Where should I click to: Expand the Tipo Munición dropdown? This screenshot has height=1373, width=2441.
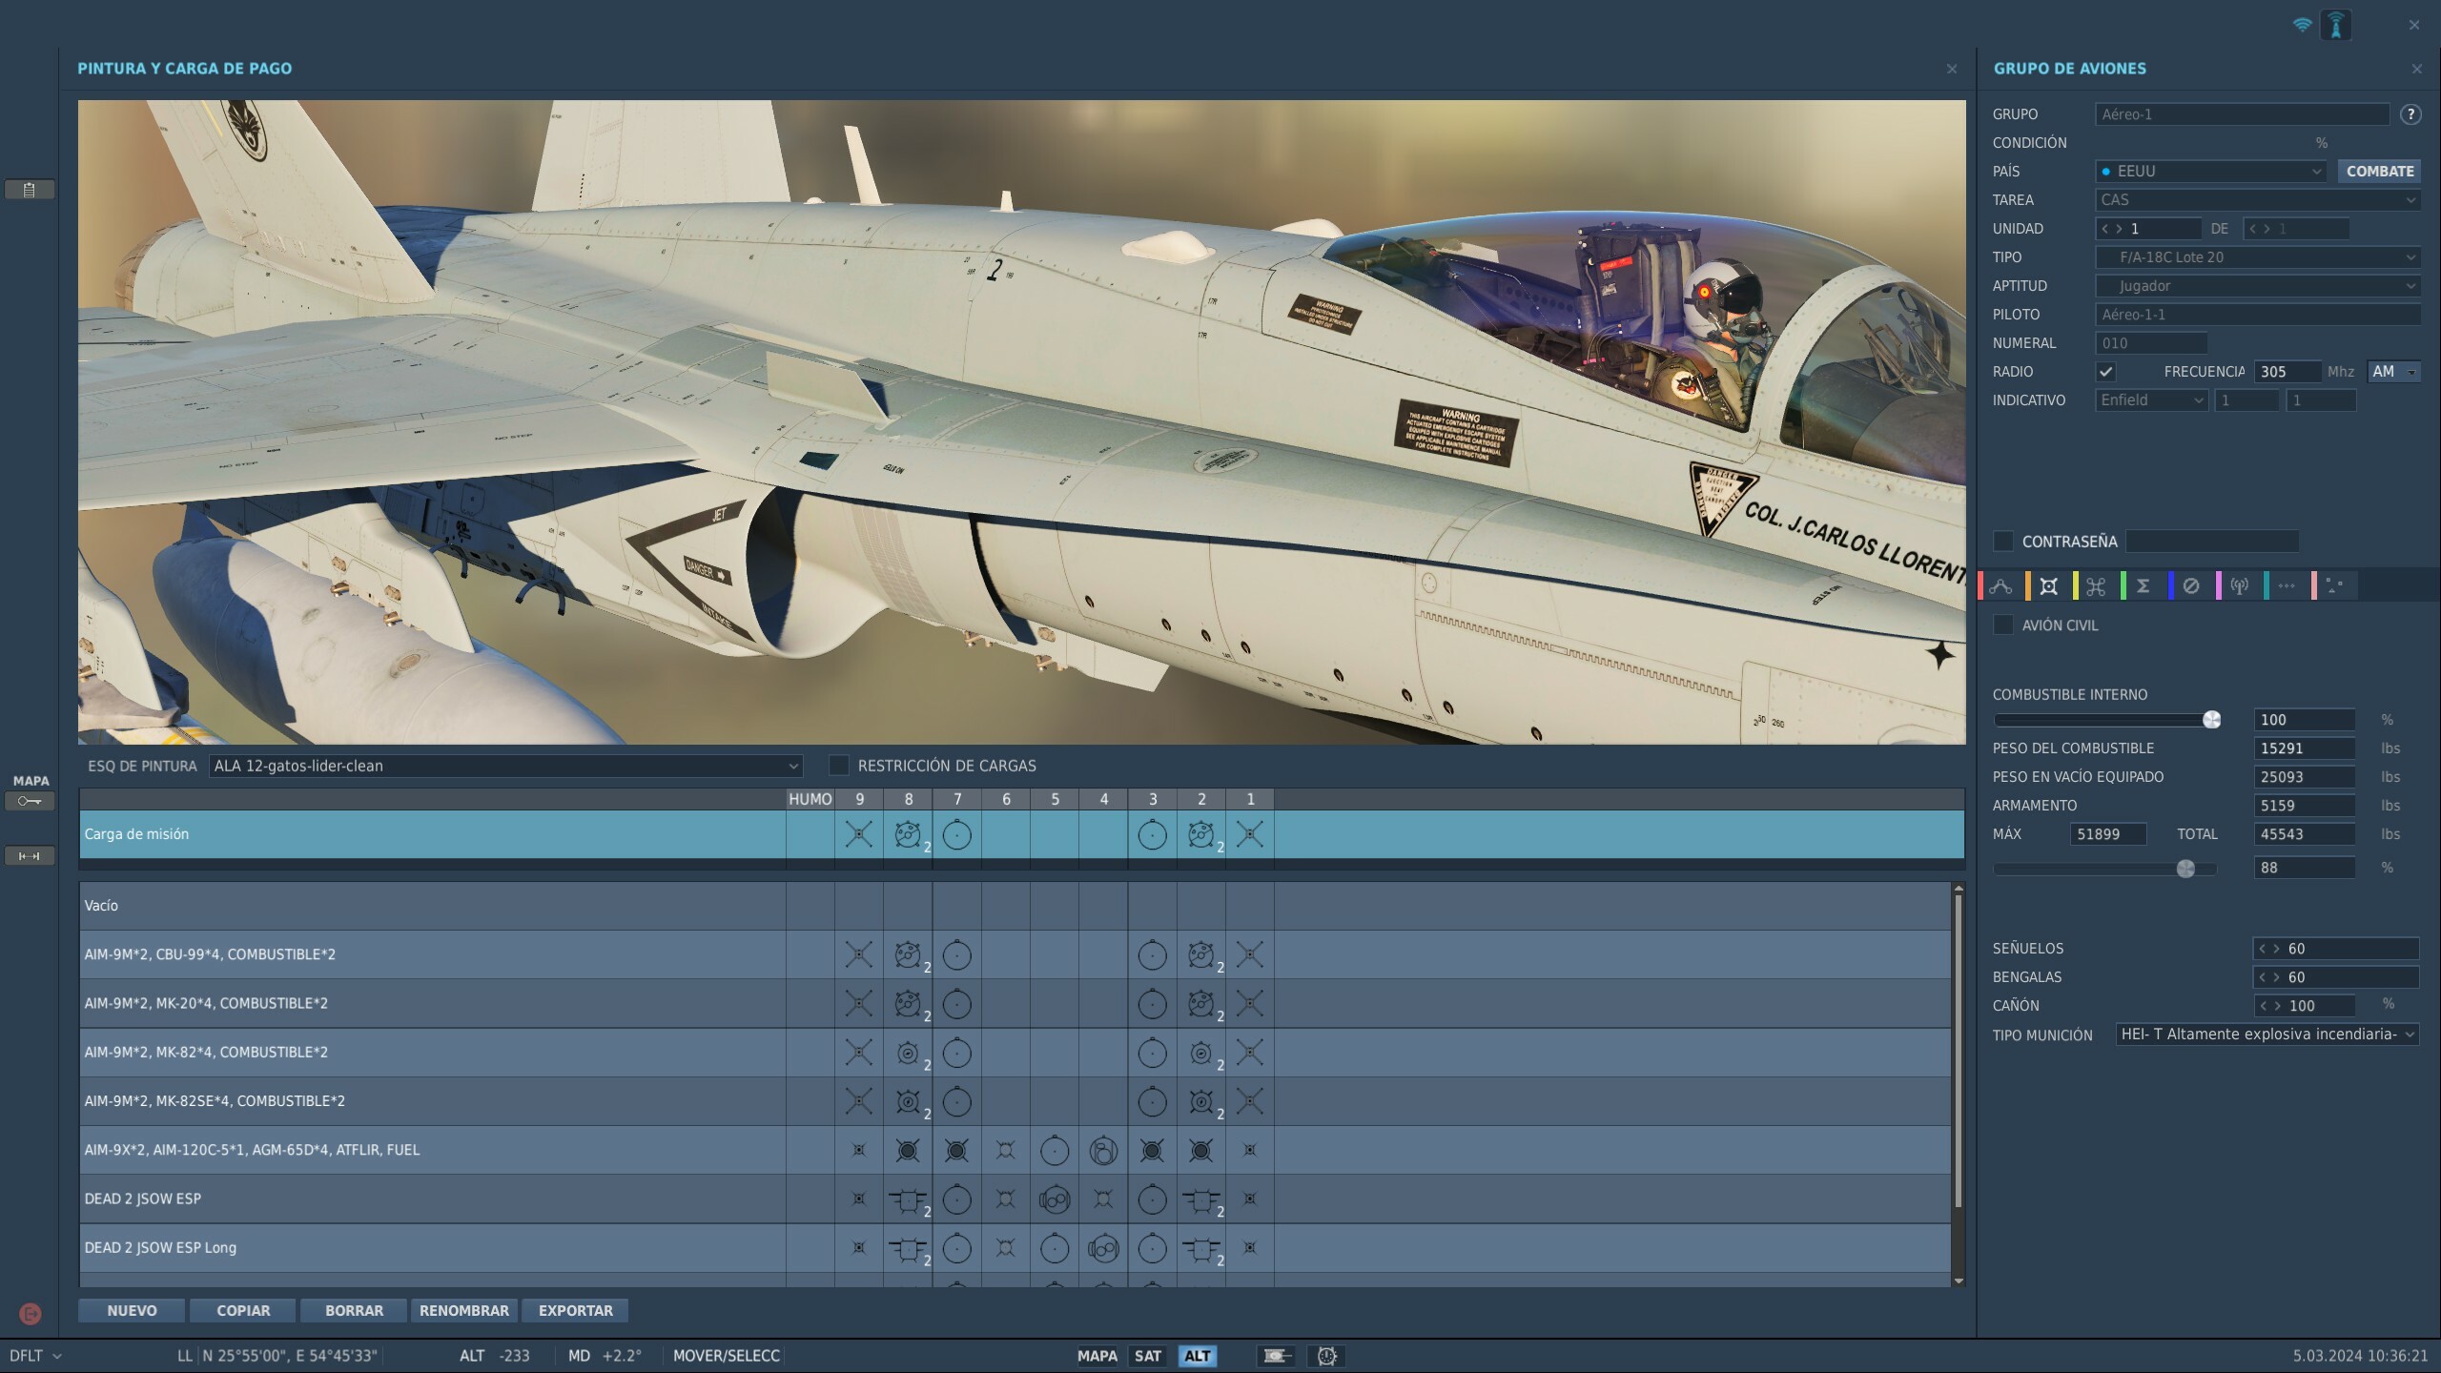click(x=2267, y=1035)
